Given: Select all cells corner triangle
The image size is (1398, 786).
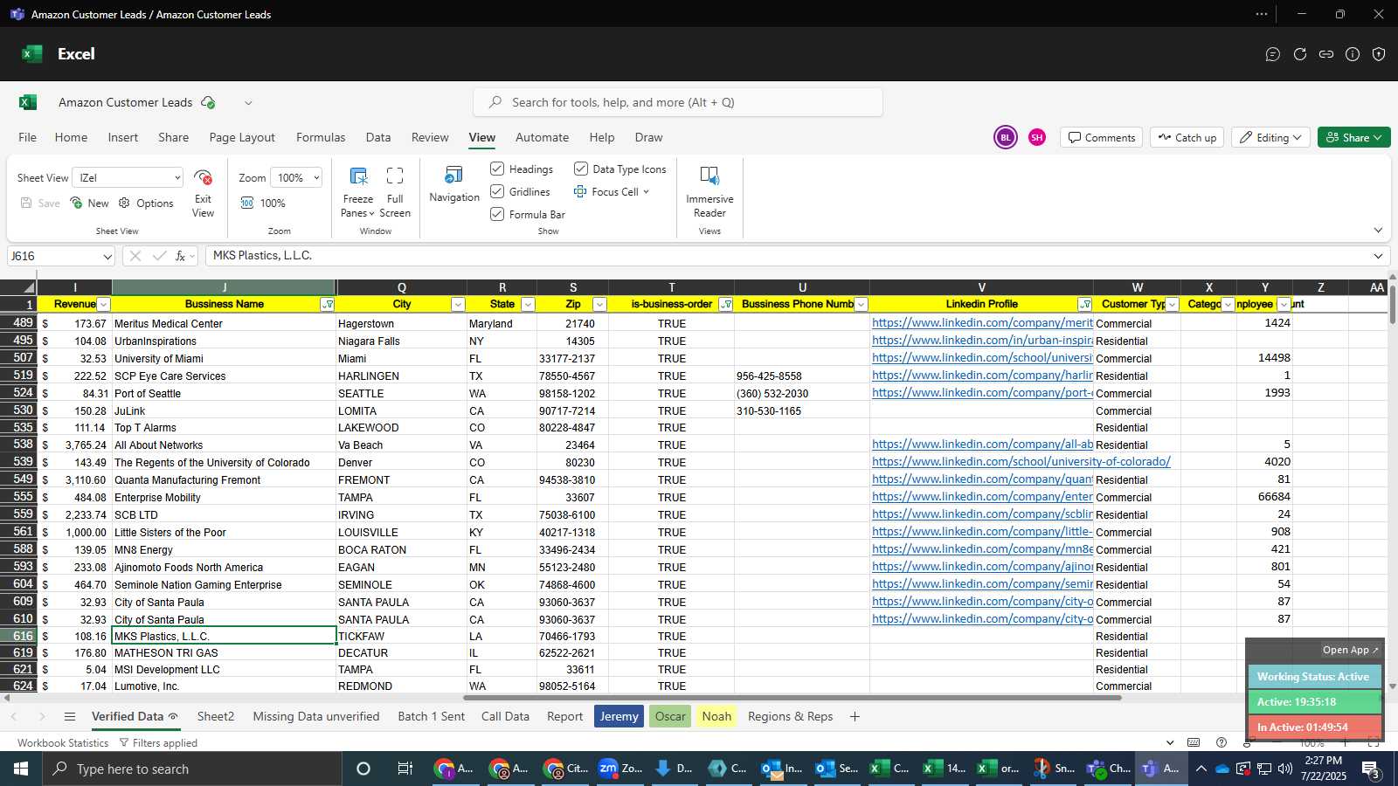Looking at the screenshot, I should point(29,287).
